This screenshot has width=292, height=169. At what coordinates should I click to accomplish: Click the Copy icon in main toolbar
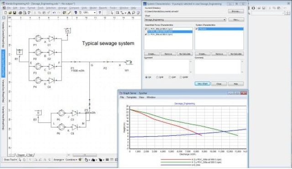[x=39, y=13]
